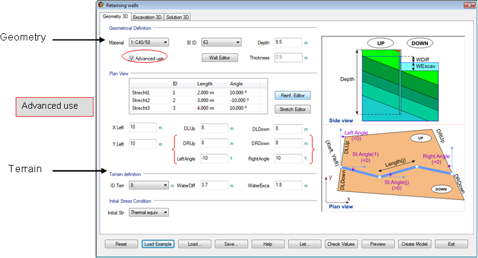
Task: Close the Retaining walls window
Action: tap(469, 5)
